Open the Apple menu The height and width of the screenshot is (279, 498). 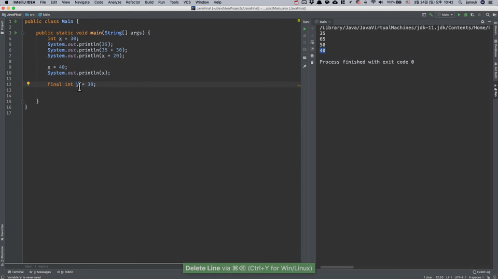(6, 2)
